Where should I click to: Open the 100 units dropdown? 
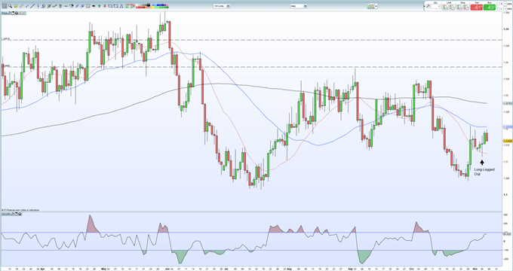(222, 6)
